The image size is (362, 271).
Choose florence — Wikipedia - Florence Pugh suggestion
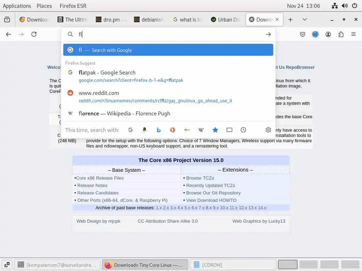tap(168, 114)
